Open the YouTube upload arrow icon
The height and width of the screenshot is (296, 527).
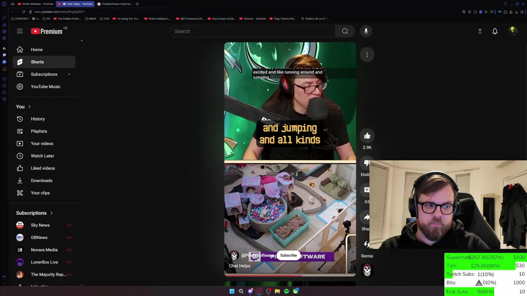point(480,31)
